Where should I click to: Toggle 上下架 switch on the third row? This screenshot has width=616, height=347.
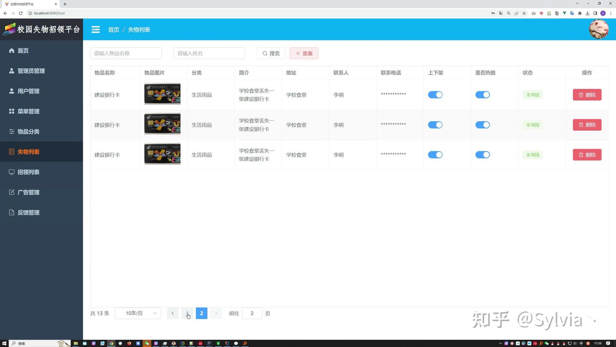435,155
